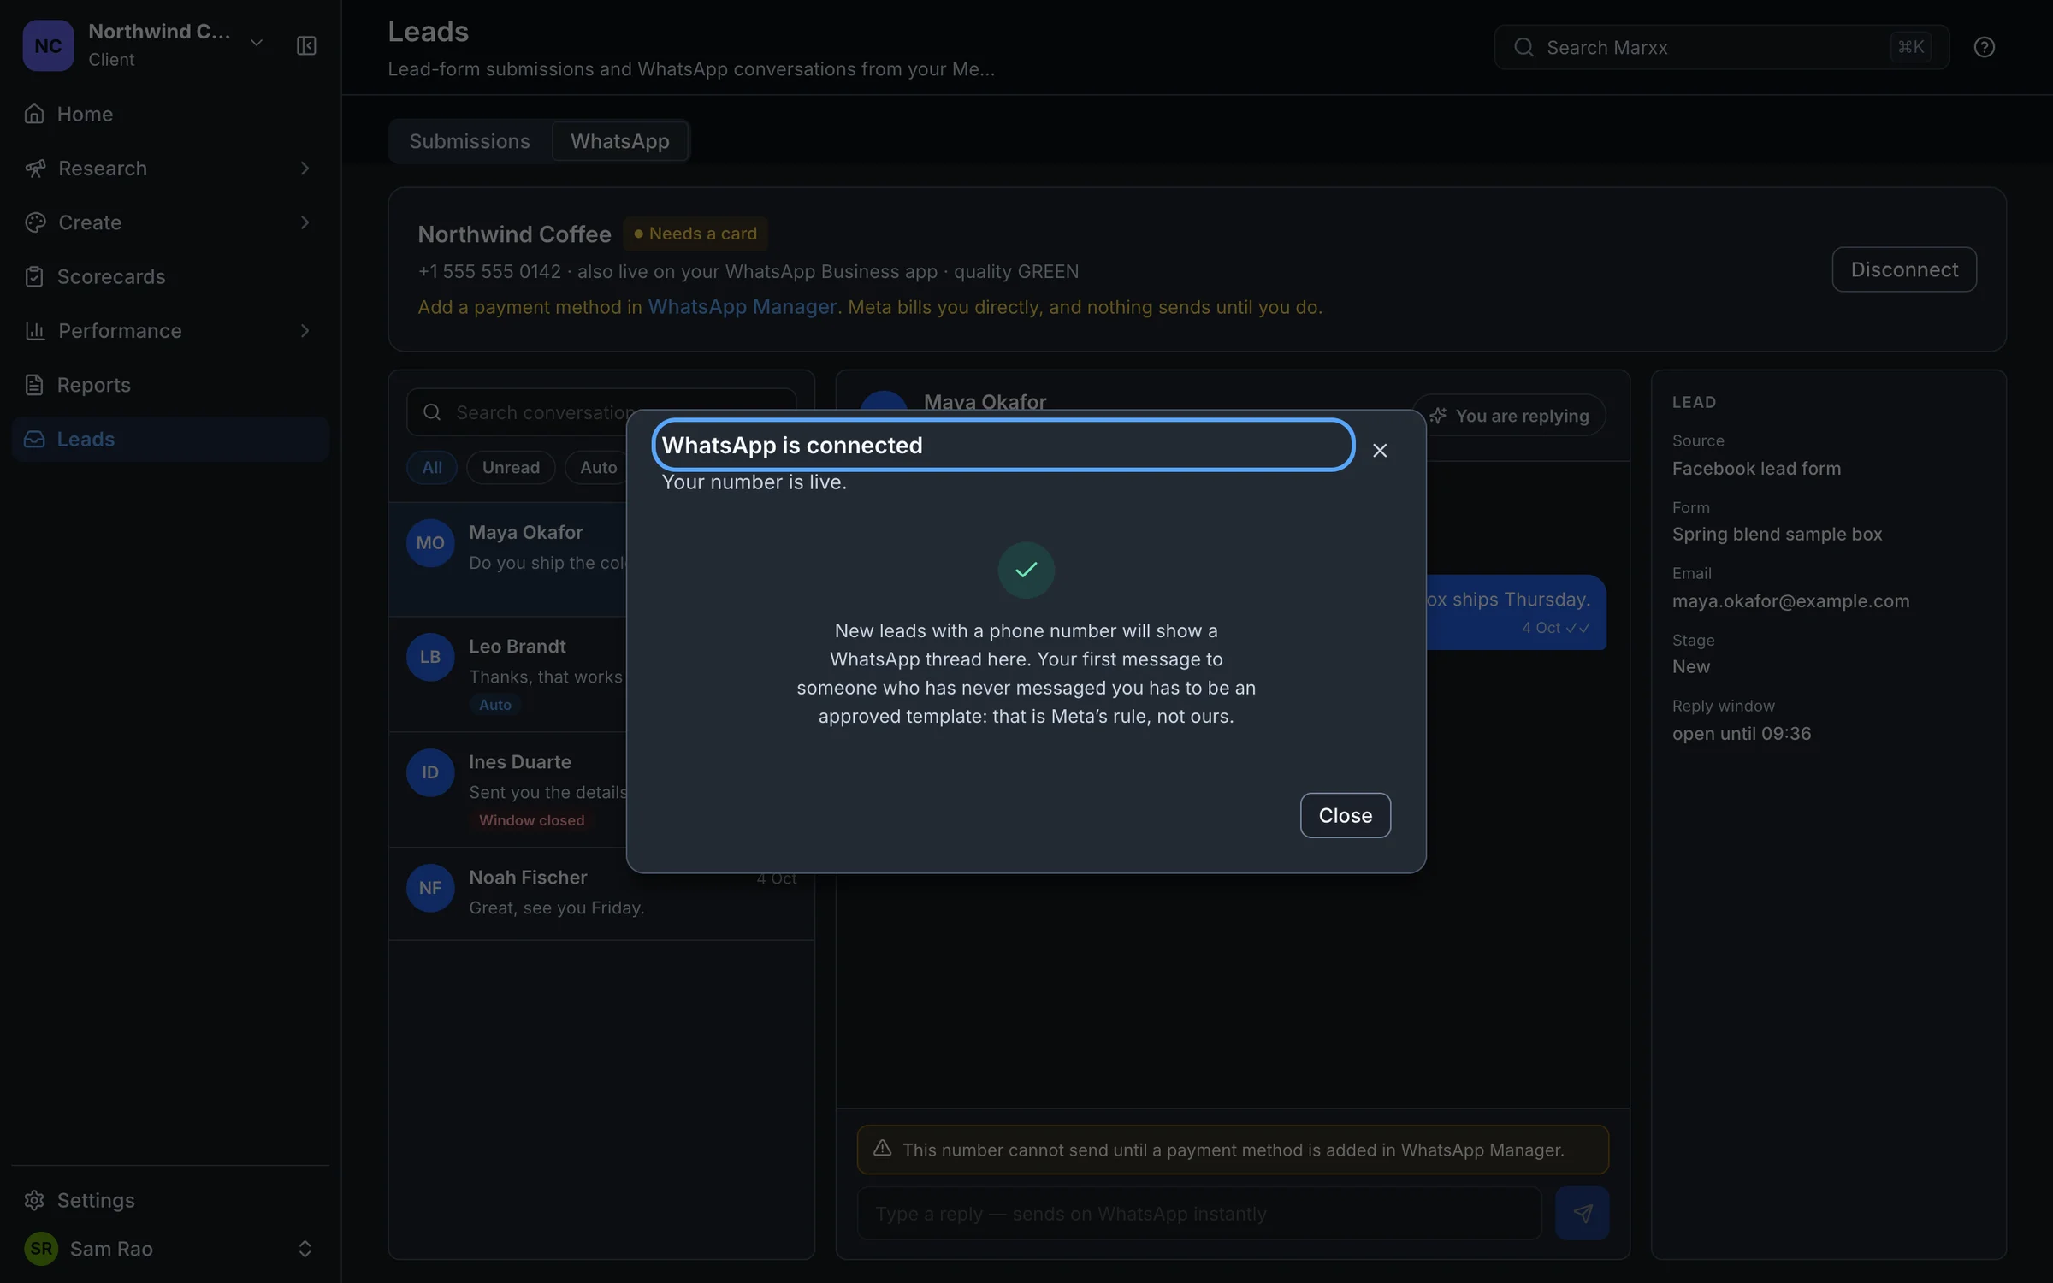Click the Home house icon
This screenshot has width=2053, height=1283.
34,114
